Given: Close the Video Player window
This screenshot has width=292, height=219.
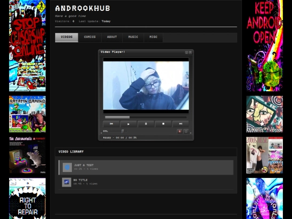Looking at the screenshot, I should pos(190,52).
